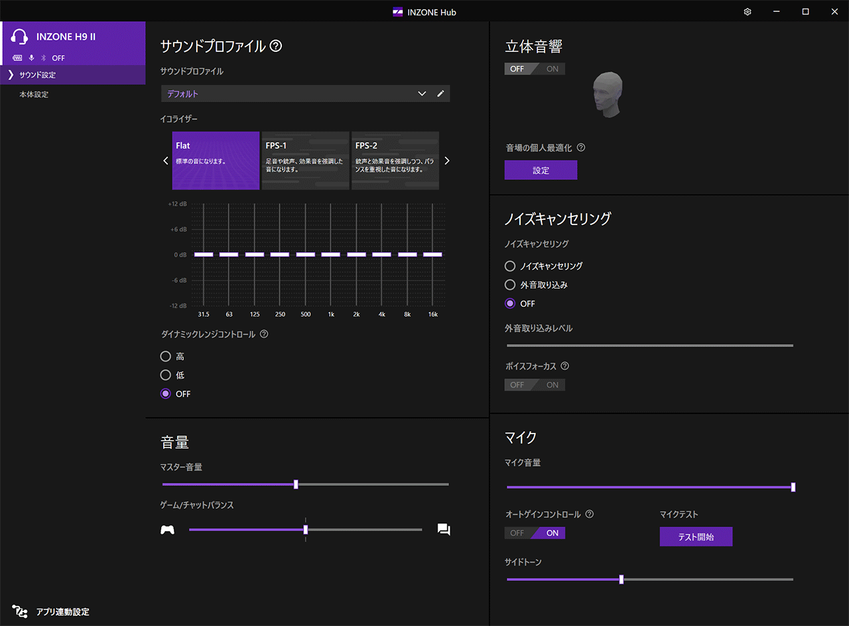Click help icon beside ボイスフォーカス
This screenshot has height=626, width=849.
click(565, 366)
